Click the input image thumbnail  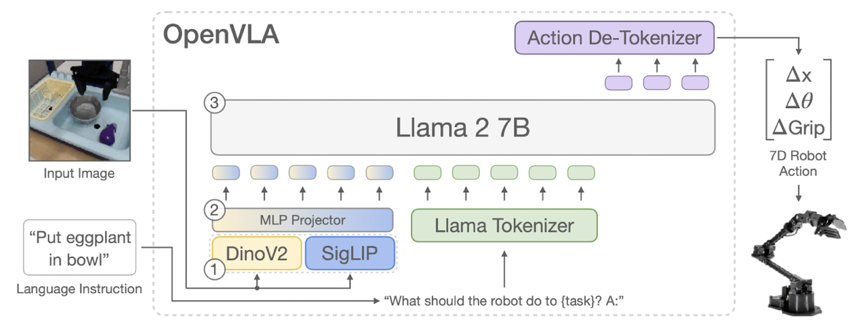[x=79, y=111]
